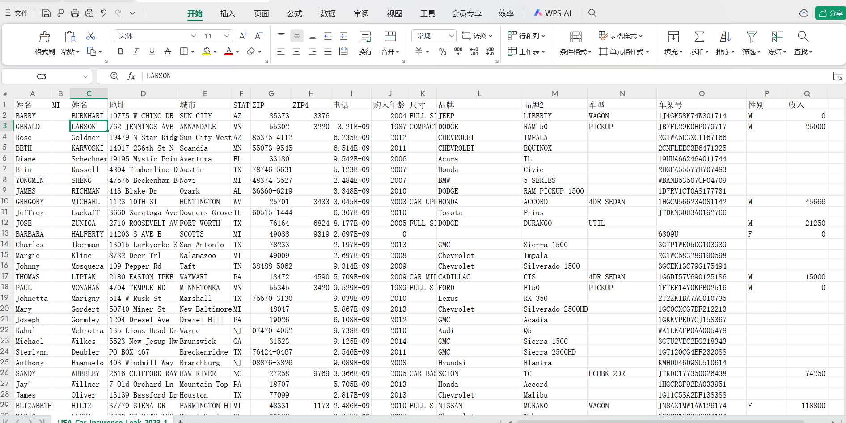Apply percent style with the % icon

point(443,51)
